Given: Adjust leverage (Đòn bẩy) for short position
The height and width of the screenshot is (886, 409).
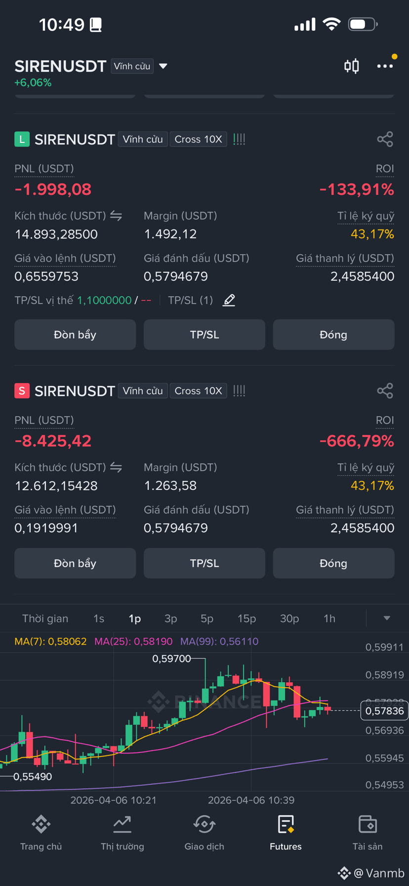Looking at the screenshot, I should (75, 563).
